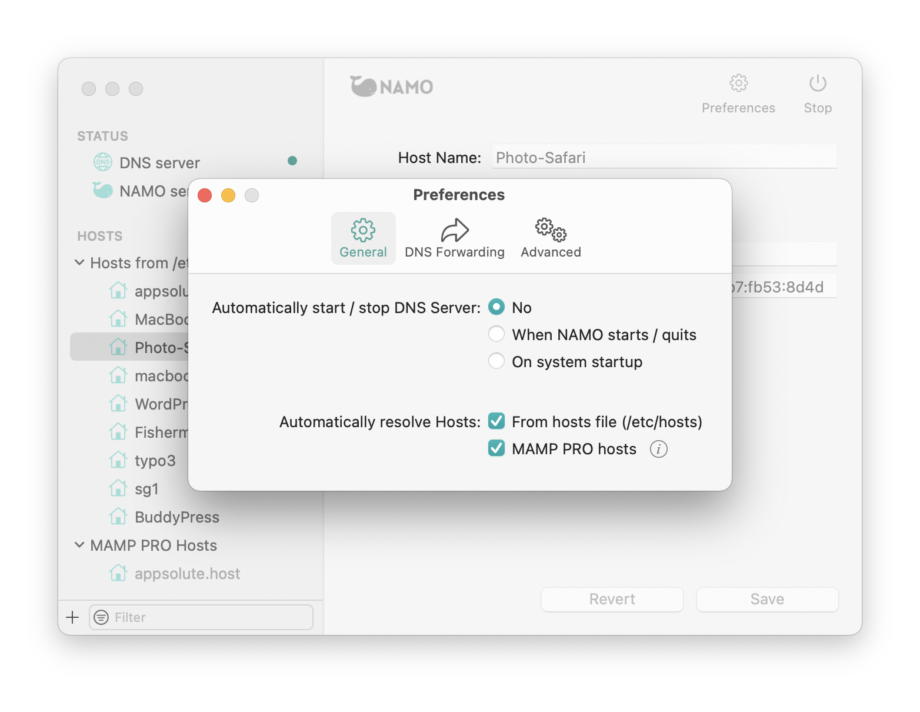Image resolution: width=920 pixels, height=712 pixels.
Task: Uncheck From hosts file (/etc/hosts)
Action: [496, 421]
